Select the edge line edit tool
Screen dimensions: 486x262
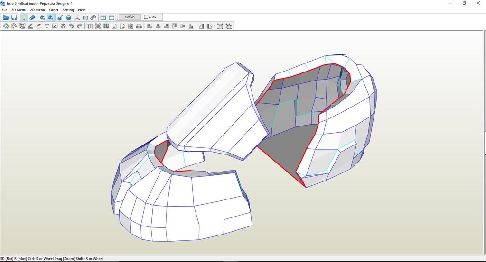(x=30, y=26)
